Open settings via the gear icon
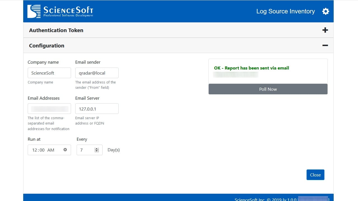Screen dimensions: 358x201 tap(326, 11)
